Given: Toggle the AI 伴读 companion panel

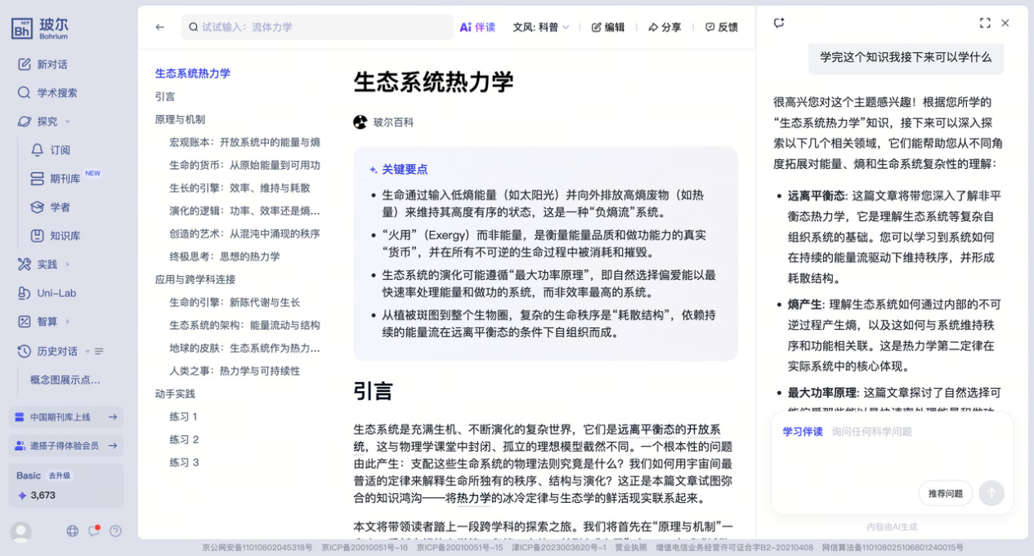Looking at the screenshot, I should pos(477,27).
